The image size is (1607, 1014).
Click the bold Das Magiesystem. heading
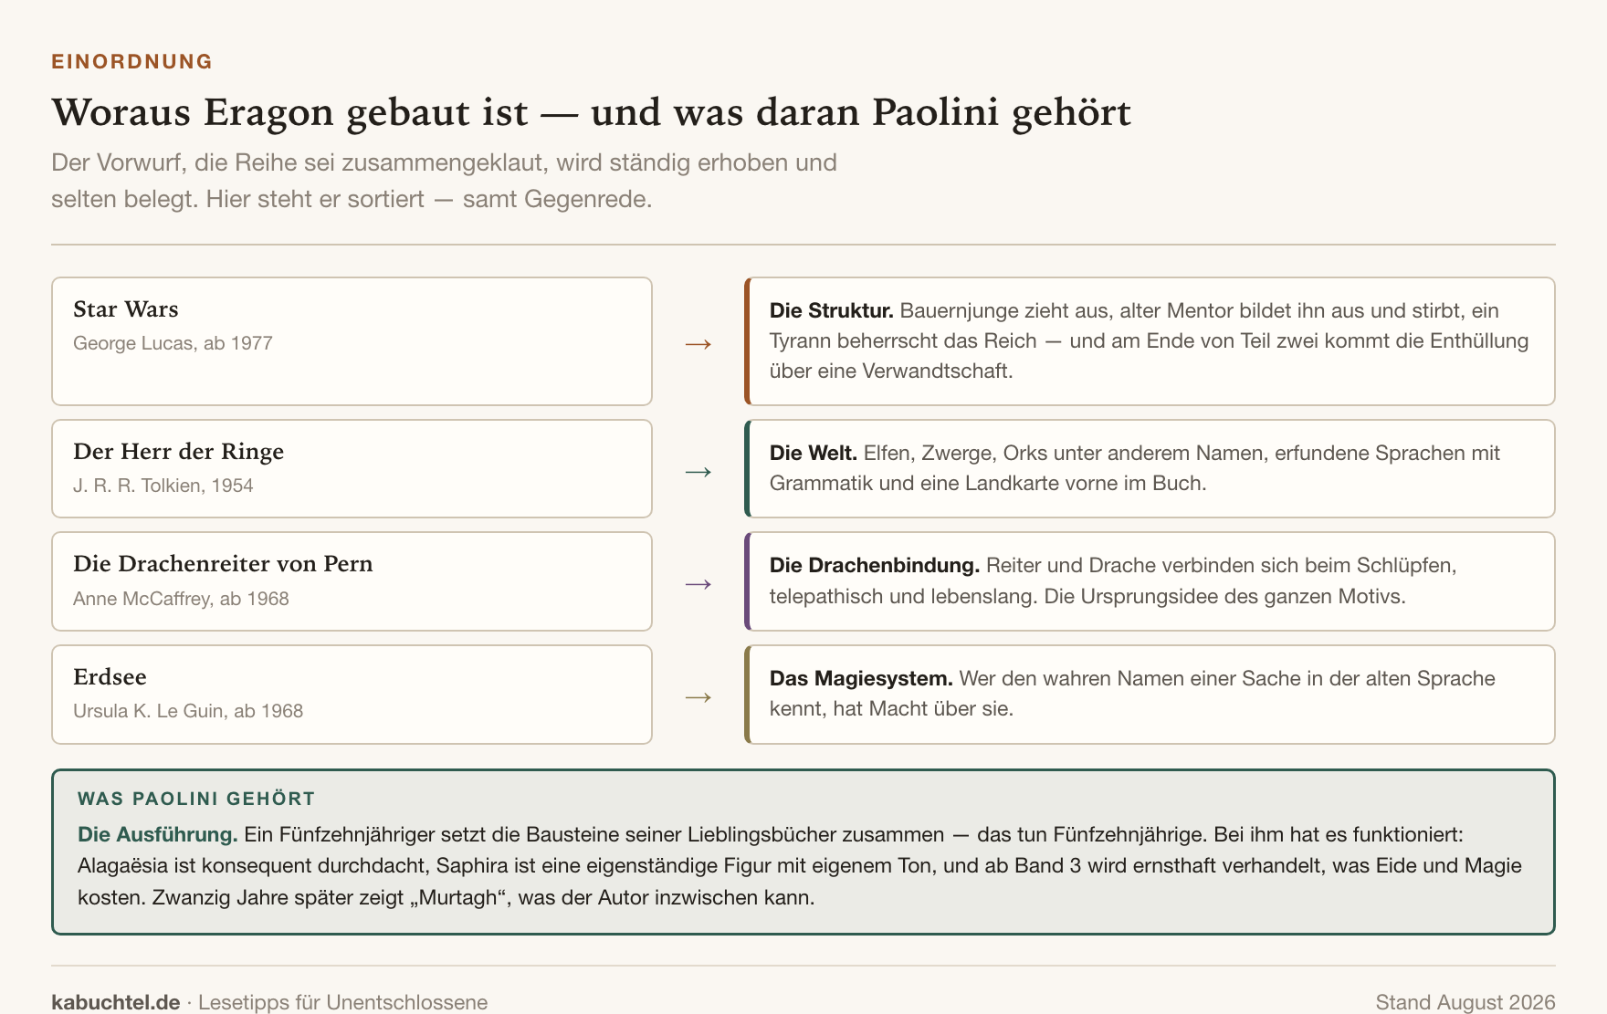[861, 678]
